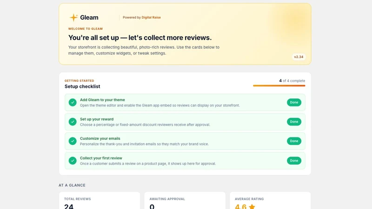Image resolution: width=372 pixels, height=209 pixels.
Task: Click the setup checklist progress bar
Action: point(279,85)
